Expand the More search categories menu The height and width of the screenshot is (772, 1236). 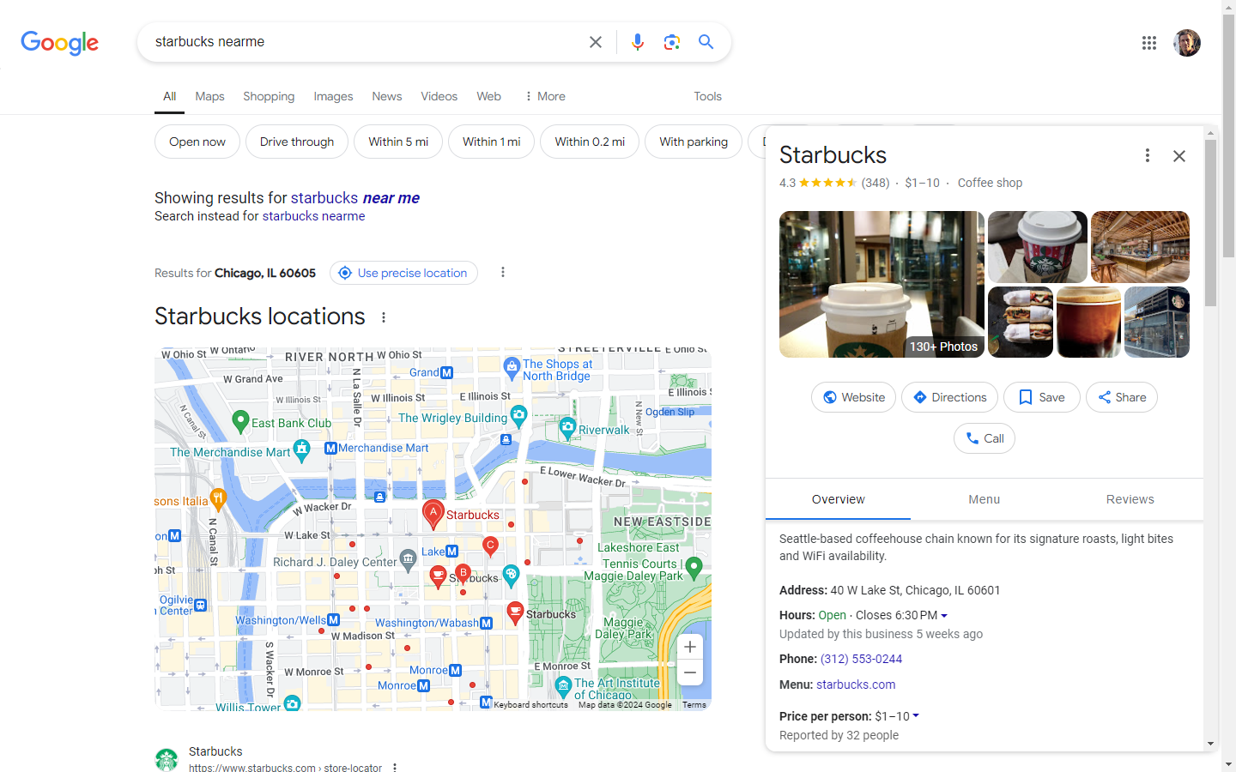(545, 96)
